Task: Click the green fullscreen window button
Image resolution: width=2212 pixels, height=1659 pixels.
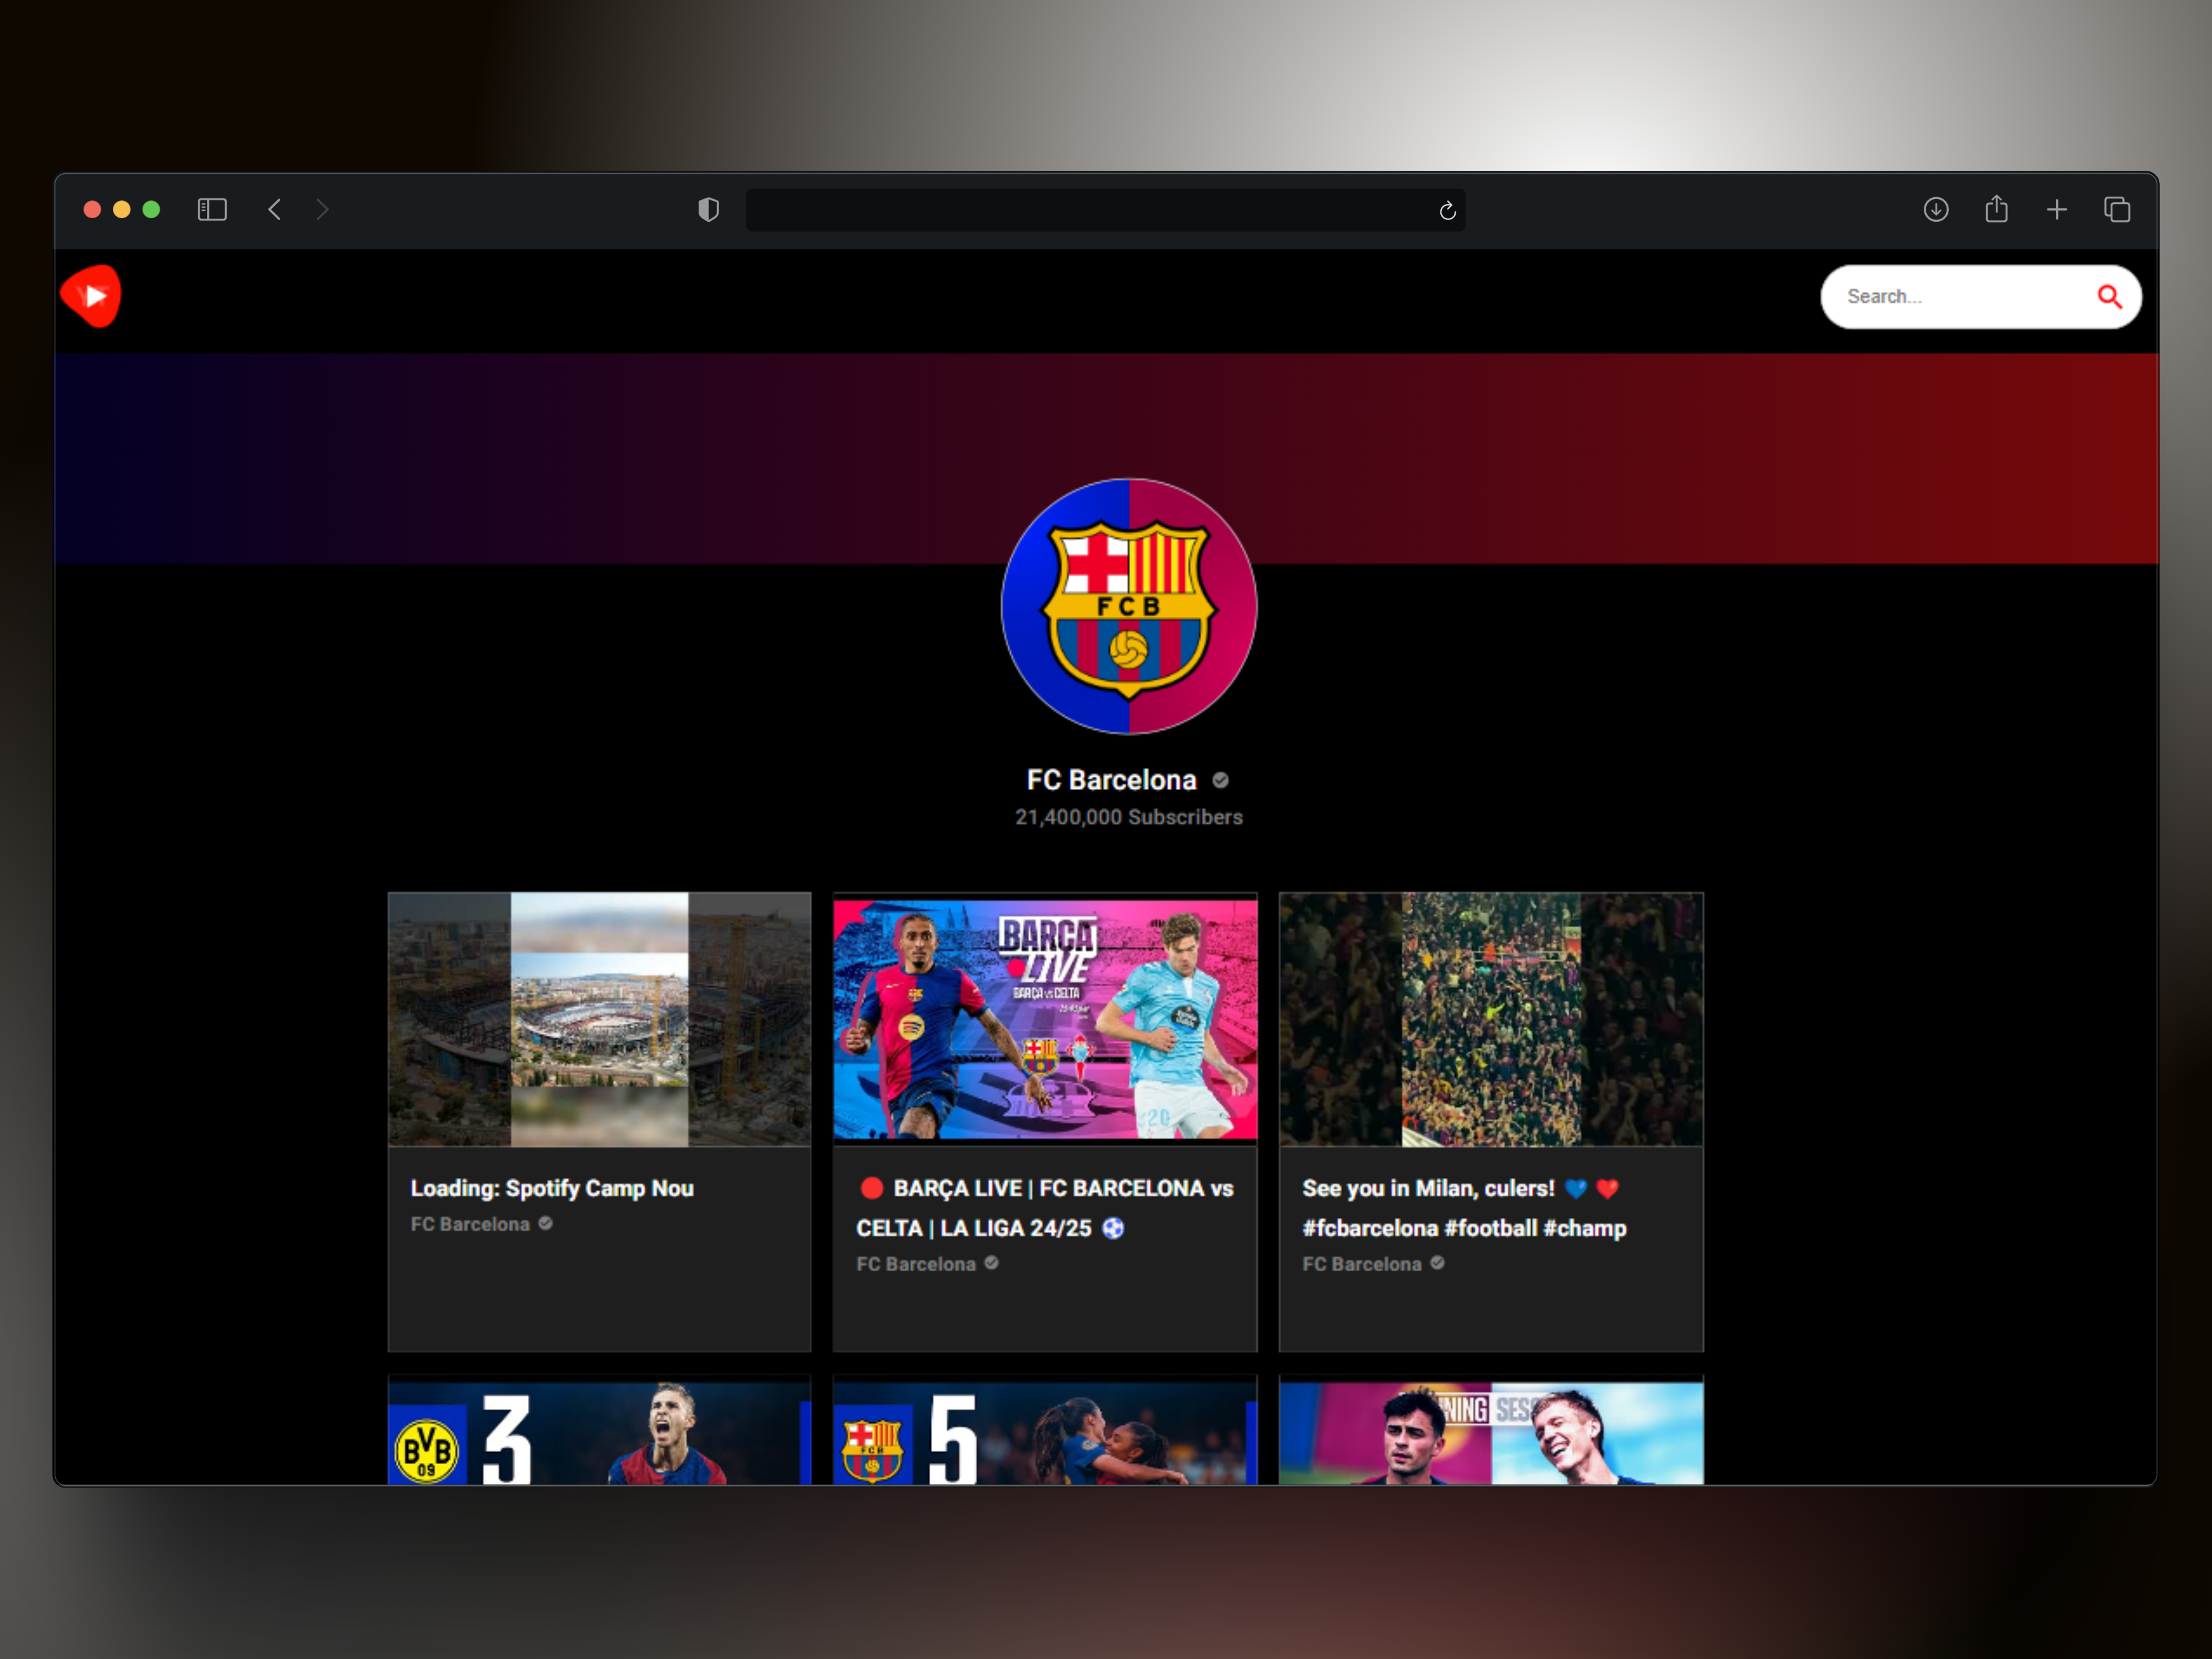Action: click(152, 209)
